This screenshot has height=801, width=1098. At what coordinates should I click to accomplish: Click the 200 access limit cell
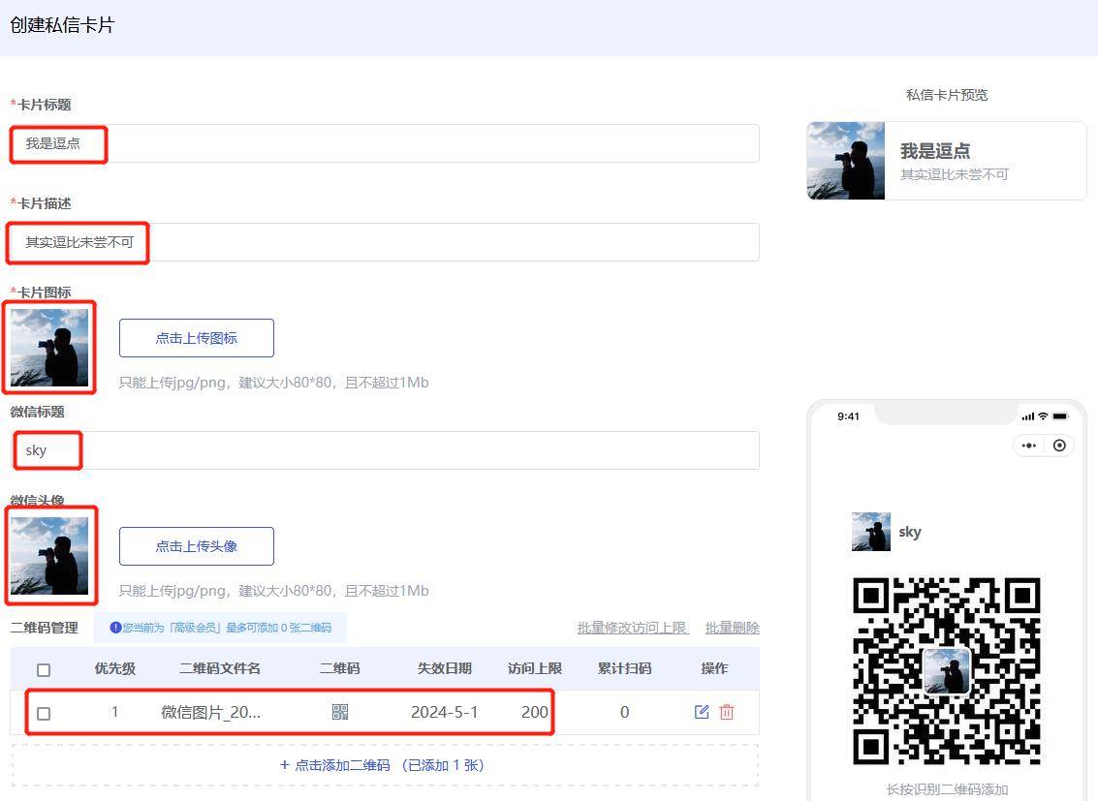(x=534, y=712)
